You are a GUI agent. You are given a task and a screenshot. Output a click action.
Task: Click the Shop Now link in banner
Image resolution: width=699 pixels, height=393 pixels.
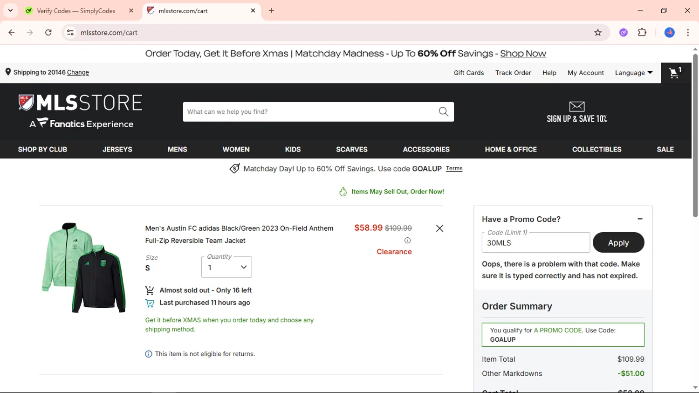523,54
